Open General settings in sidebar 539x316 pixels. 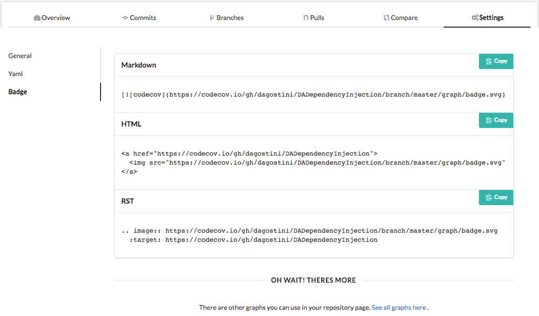(x=20, y=56)
